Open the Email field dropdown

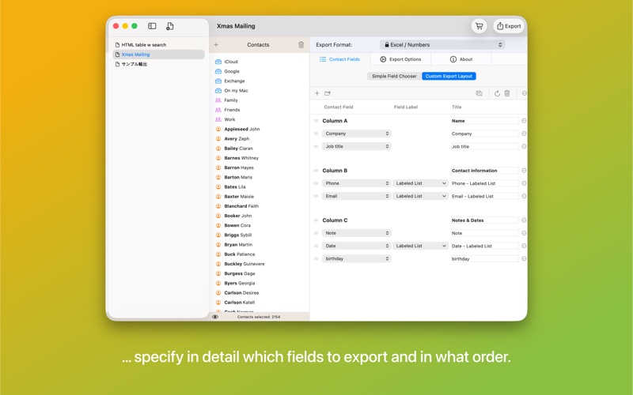(x=357, y=196)
